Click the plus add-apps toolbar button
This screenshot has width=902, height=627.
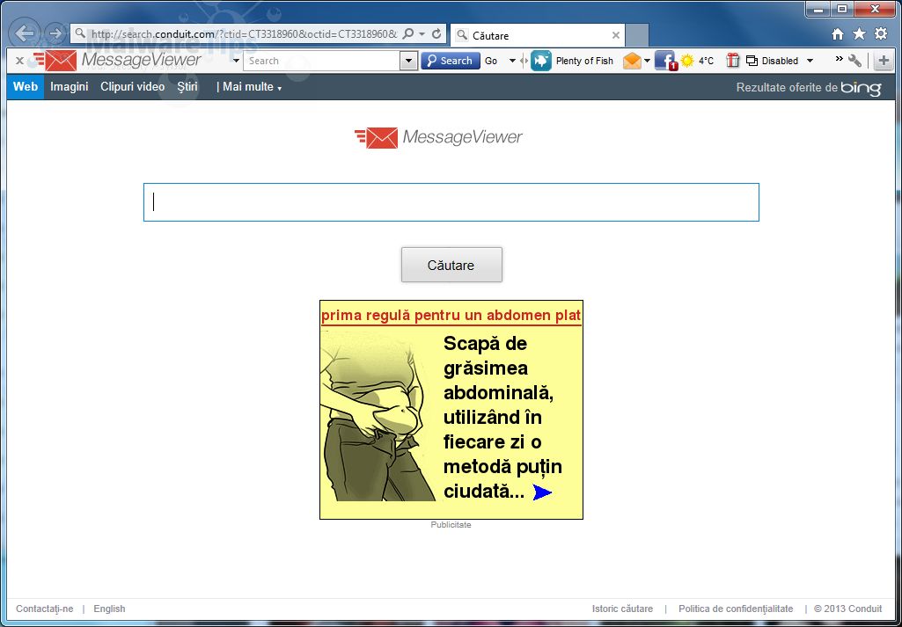[884, 61]
